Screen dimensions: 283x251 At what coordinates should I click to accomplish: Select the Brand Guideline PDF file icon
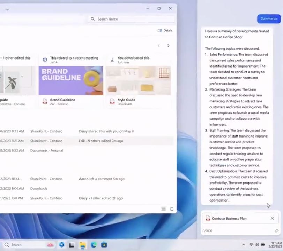tap(45, 101)
